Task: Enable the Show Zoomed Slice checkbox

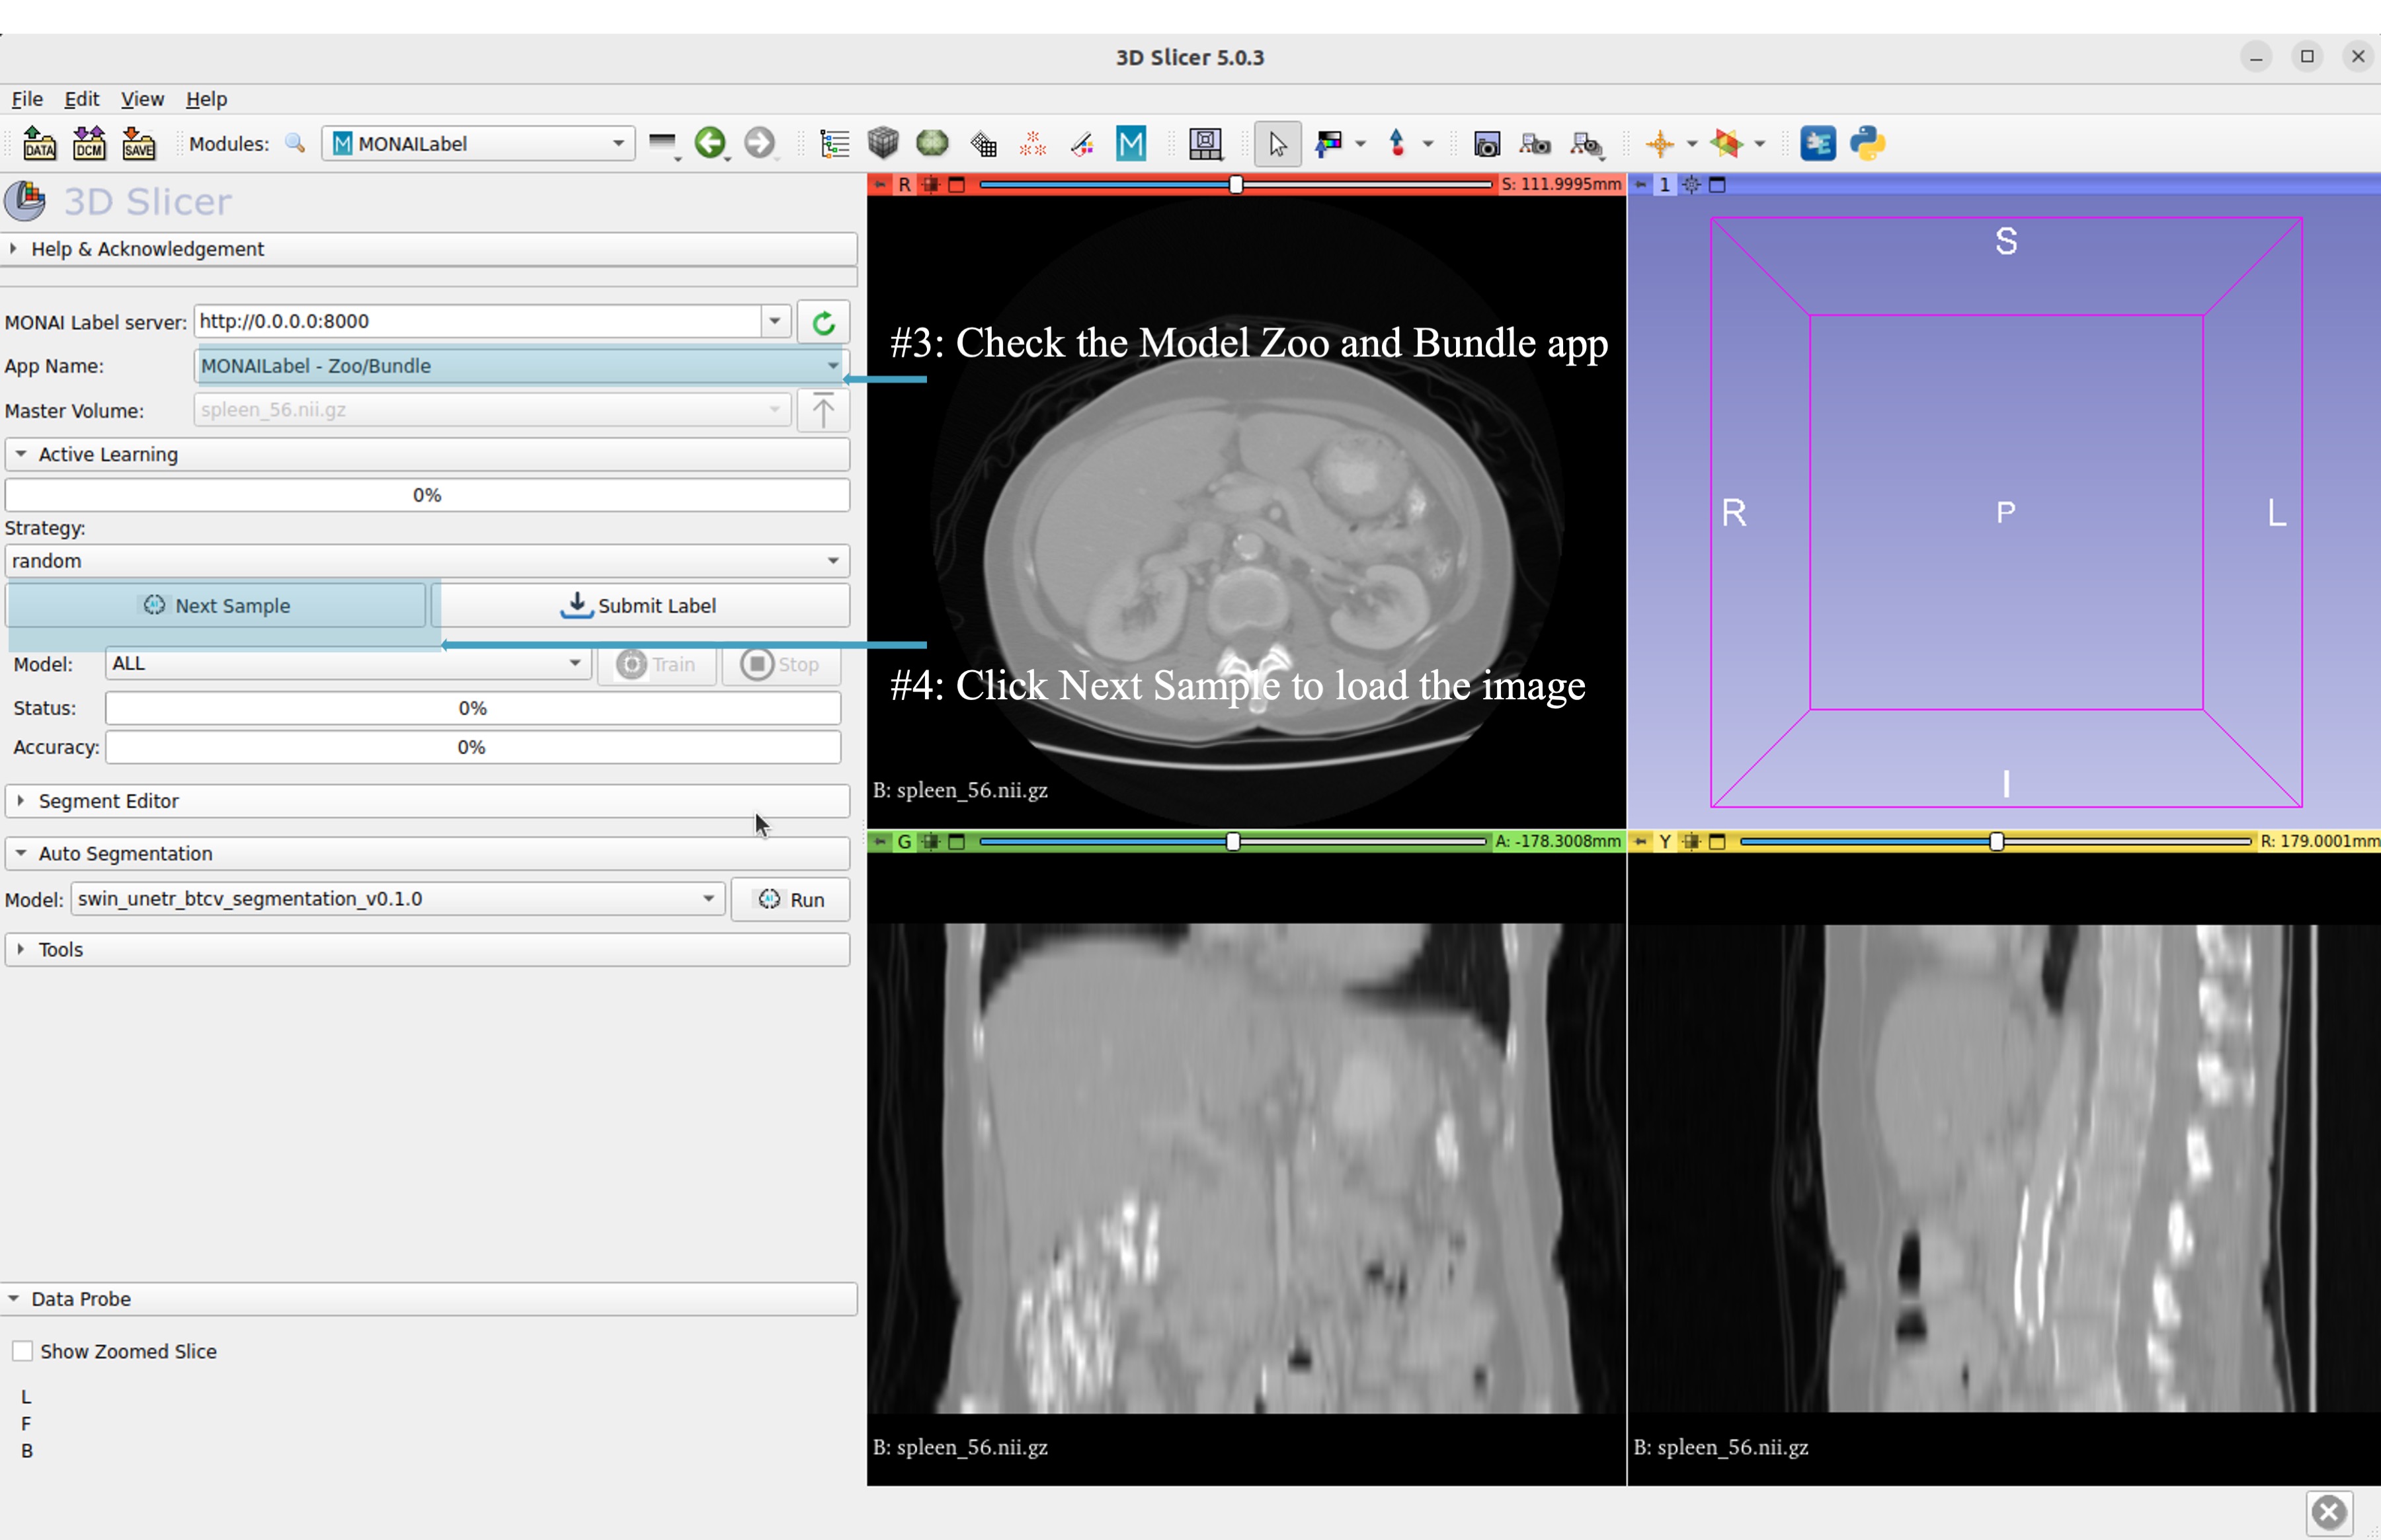Action: tap(22, 1351)
